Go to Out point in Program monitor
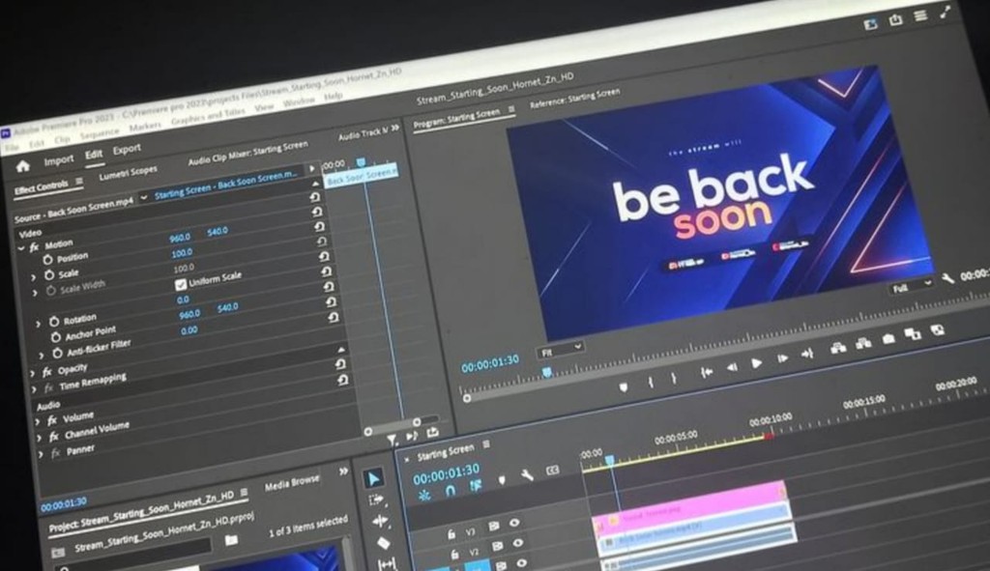Screen dimensions: 990x571 pyautogui.click(x=807, y=354)
